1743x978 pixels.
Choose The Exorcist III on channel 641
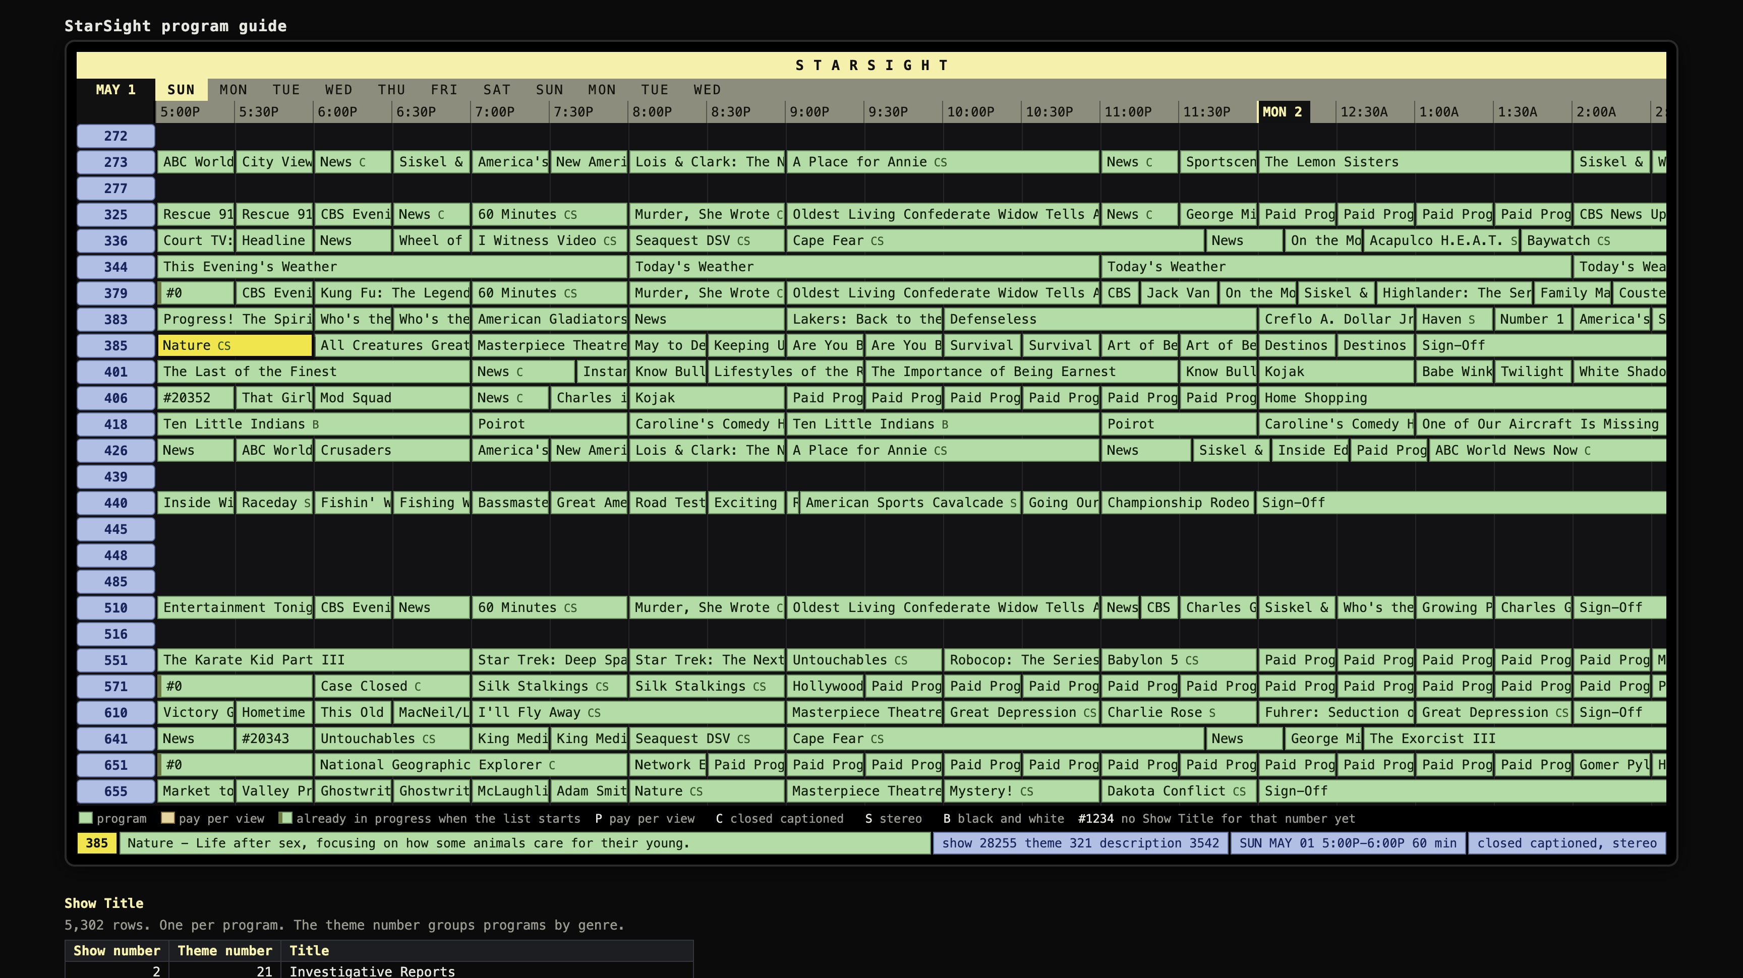(x=1515, y=739)
